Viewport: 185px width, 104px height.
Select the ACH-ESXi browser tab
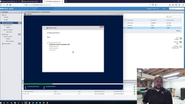53,1
